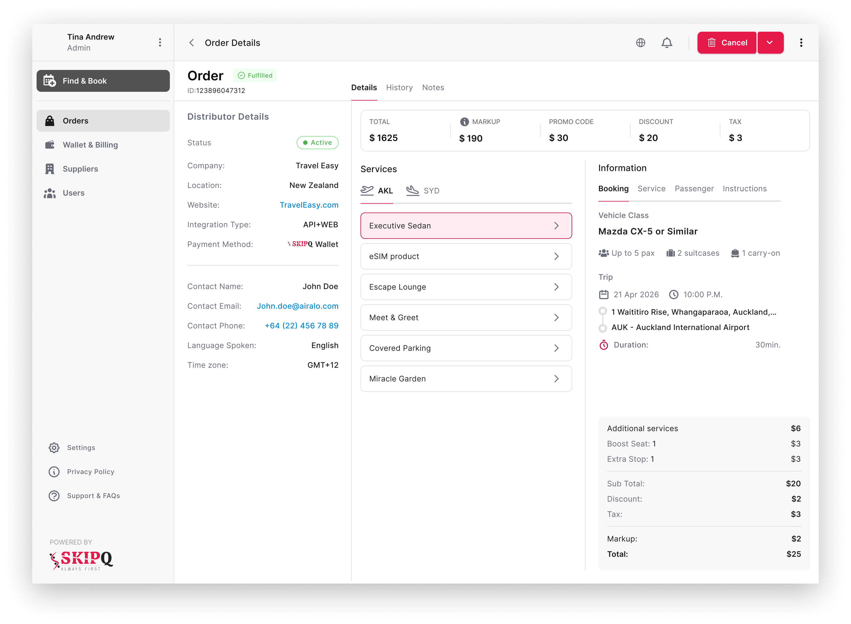Click the Suppliers building icon
851x624 pixels.
point(50,169)
